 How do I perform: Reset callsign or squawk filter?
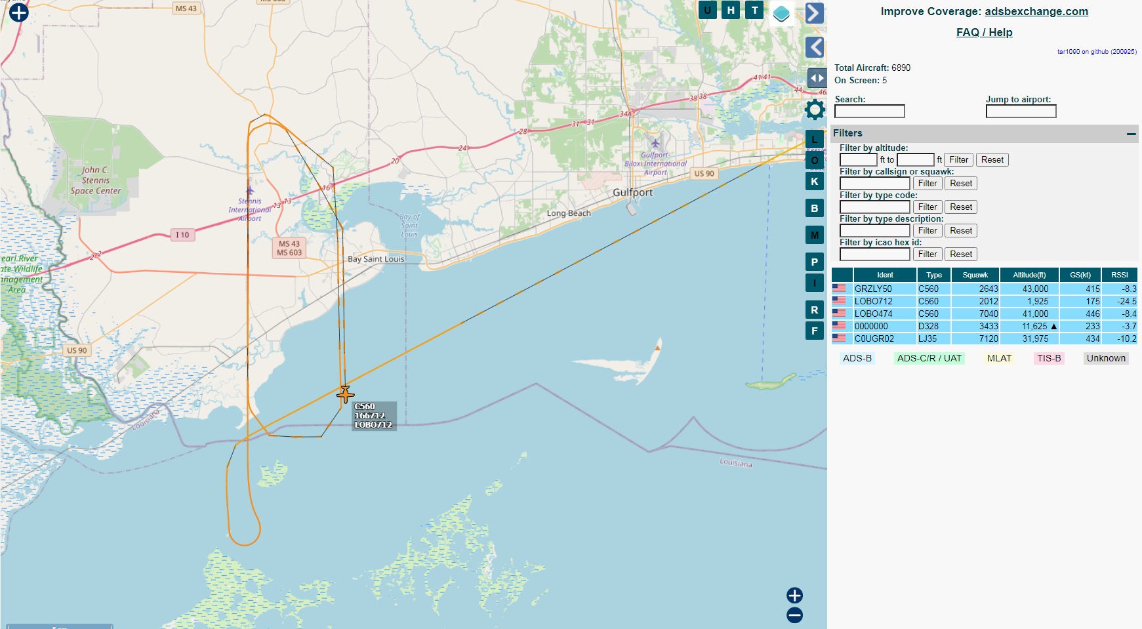click(961, 183)
